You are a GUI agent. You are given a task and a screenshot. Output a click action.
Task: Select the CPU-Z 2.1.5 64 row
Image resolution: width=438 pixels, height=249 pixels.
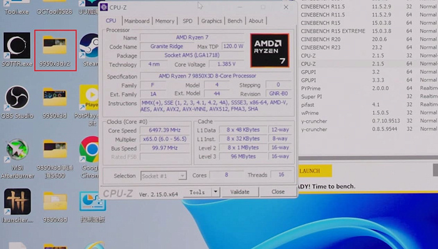369,64
